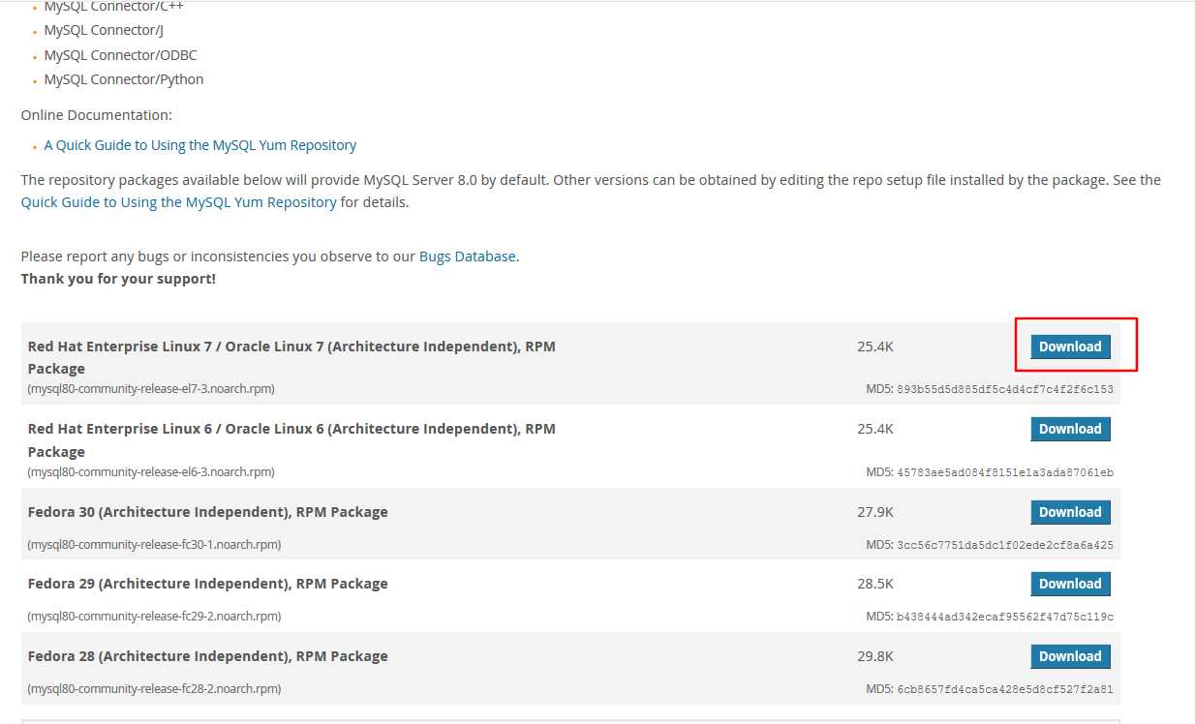The image size is (1195, 724).
Task: Download the Red Hat Enterprise Linux 7 package
Action: 1070,347
